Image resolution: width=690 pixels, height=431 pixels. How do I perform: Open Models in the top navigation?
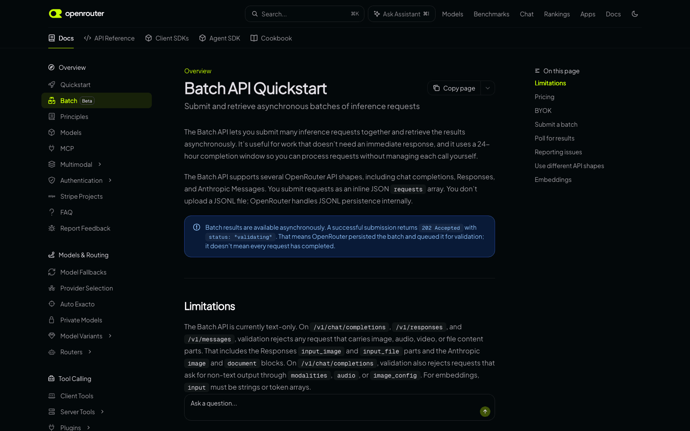pyautogui.click(x=452, y=14)
